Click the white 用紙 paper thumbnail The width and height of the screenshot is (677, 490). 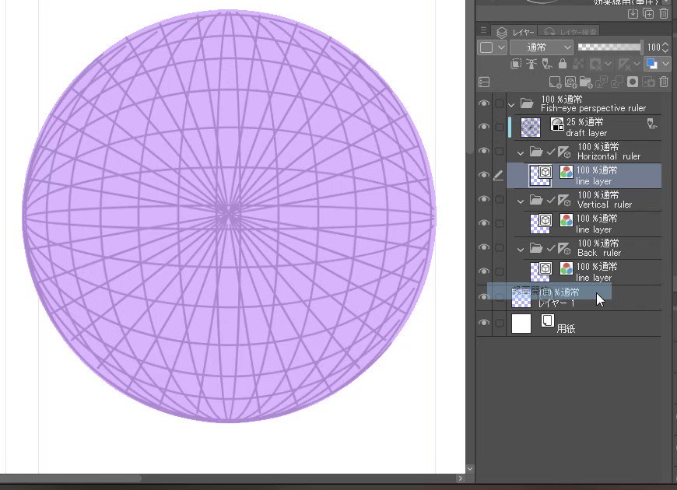(521, 324)
